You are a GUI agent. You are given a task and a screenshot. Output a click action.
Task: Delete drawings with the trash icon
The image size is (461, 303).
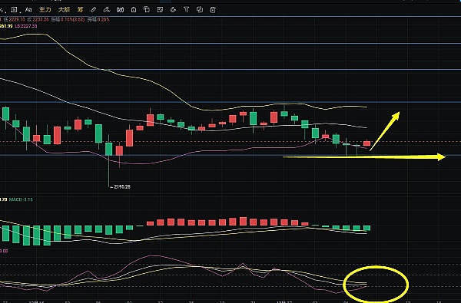tap(213, 10)
